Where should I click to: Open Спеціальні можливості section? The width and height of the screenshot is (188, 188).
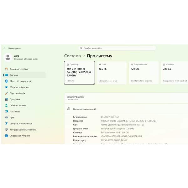coord(24,123)
